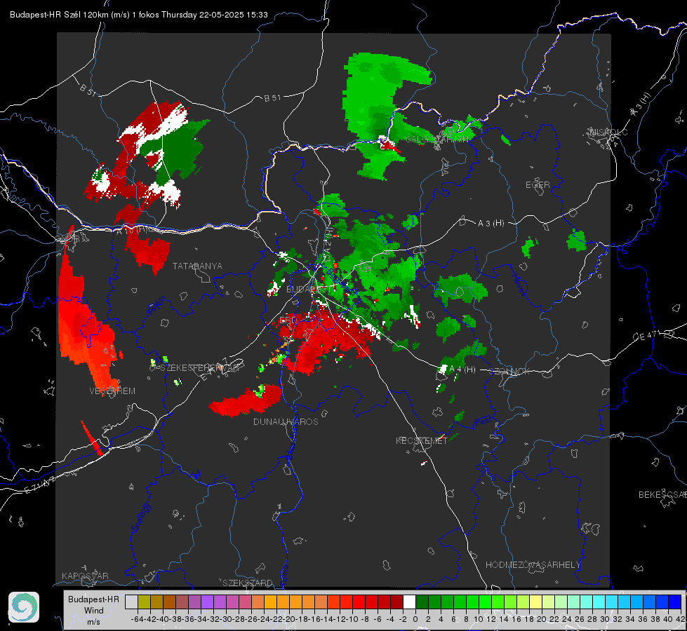Click the swirl logo icon beside the legend

[x=24, y=607]
